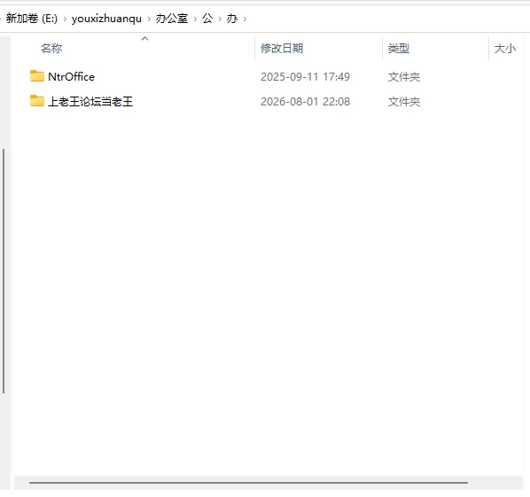
Task: Sort by 大小 column header
Action: [x=505, y=49]
